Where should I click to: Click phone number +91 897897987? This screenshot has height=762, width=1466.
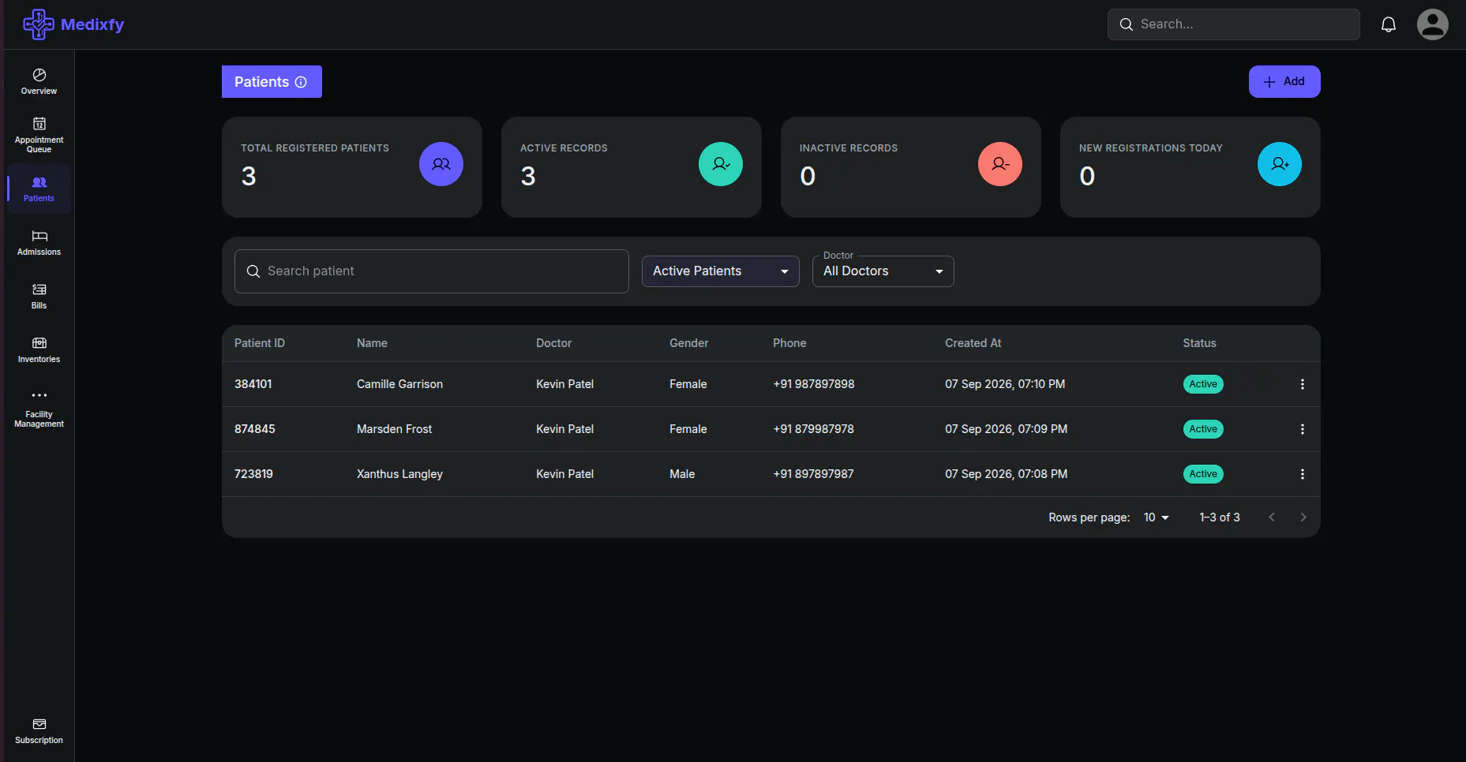click(x=814, y=474)
